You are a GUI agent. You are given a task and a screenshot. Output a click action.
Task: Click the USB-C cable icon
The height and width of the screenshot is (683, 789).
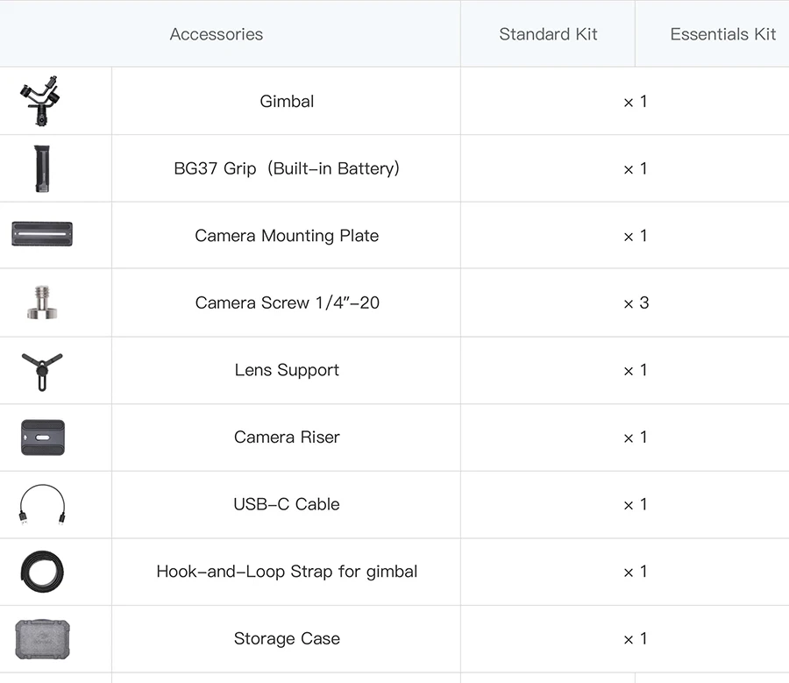pos(42,505)
